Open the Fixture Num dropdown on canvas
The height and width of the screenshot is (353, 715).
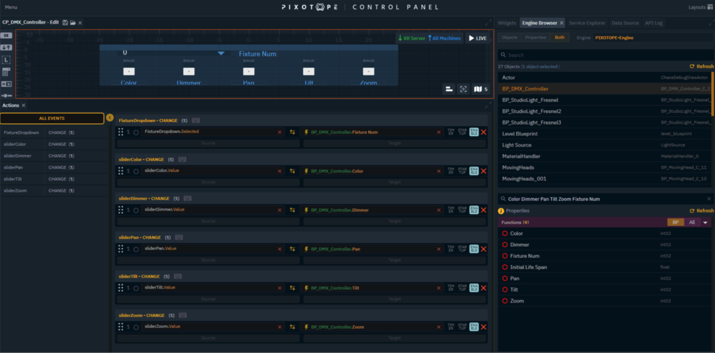221,53
